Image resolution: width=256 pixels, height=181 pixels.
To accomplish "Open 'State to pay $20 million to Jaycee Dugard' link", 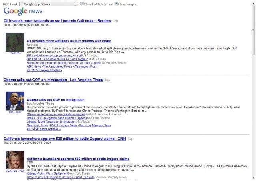I will [60, 177].
